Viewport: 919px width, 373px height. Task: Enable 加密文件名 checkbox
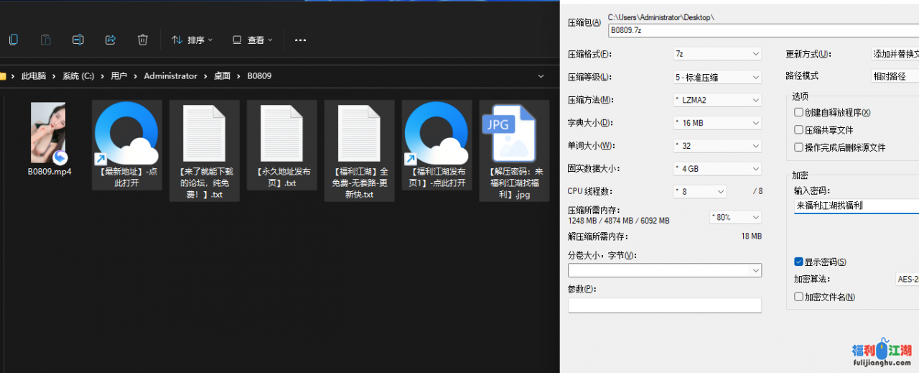(x=798, y=297)
